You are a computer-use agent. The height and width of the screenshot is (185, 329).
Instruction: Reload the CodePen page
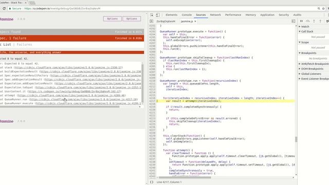(x=4, y=8)
